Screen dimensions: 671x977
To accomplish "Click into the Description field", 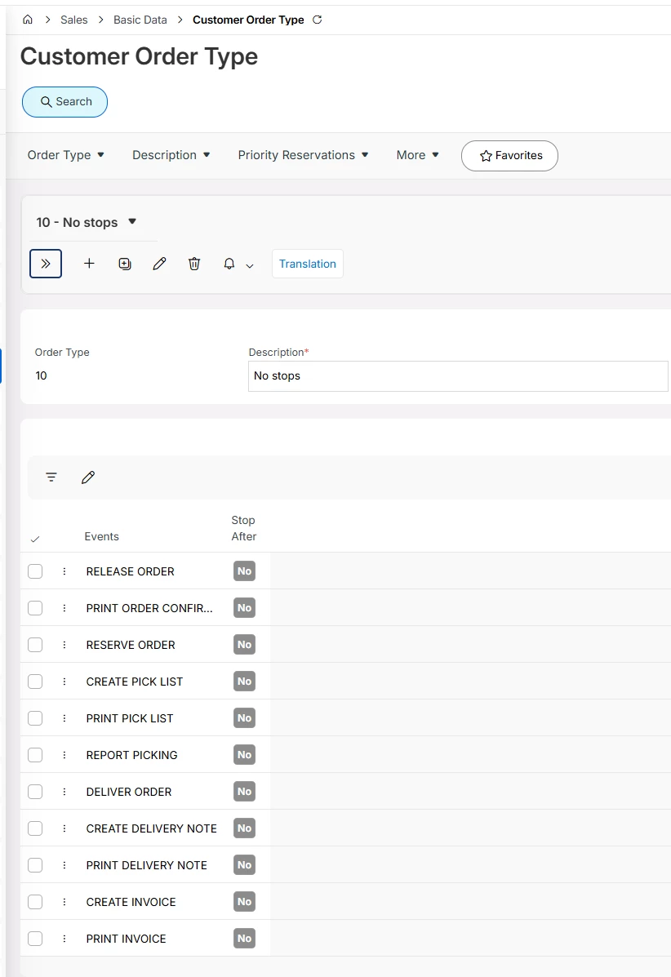I will [458, 375].
